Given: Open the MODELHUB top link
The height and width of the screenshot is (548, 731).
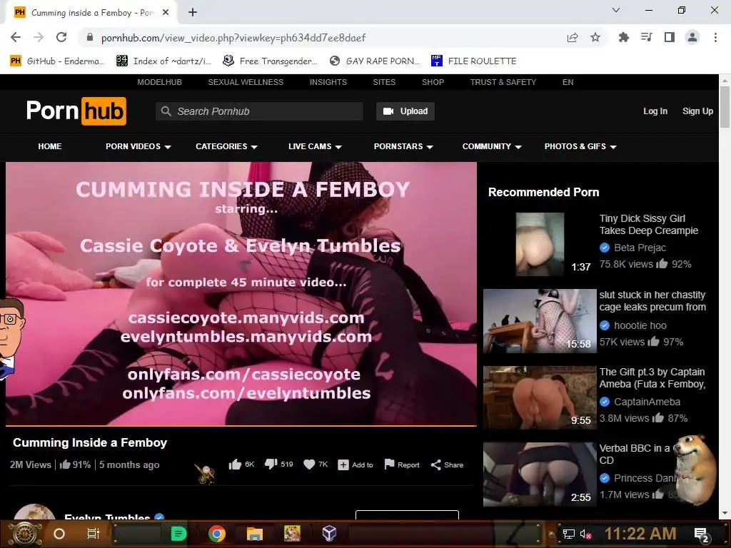Looking at the screenshot, I should tap(159, 82).
